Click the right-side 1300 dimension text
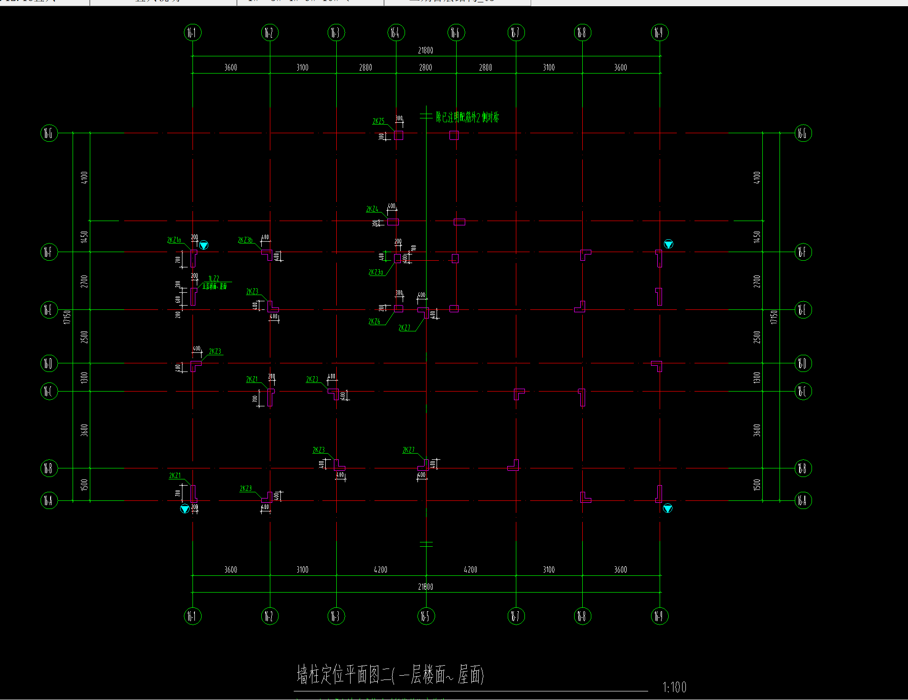Viewport: 908px width, 700px height. pos(757,378)
